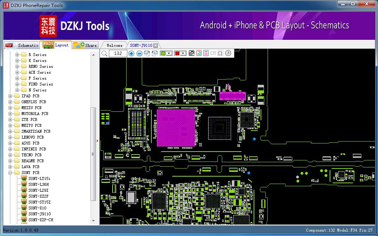Select the SMARTISAN PCB folder

[x=36, y=131]
